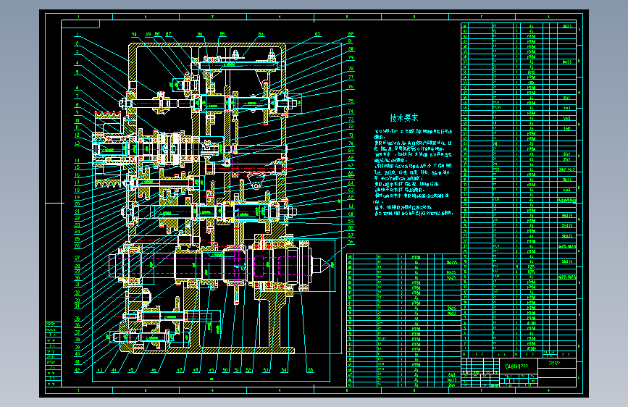
Task: Select part callout number 59
Action: [x=351, y=221]
